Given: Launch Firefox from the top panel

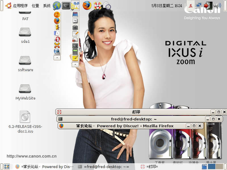Looking at the screenshot, I should 87,6.
